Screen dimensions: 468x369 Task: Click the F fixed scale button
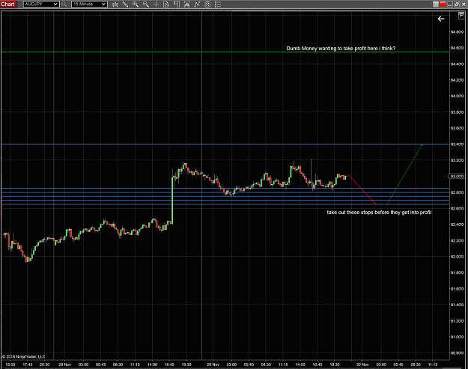[461, 16]
